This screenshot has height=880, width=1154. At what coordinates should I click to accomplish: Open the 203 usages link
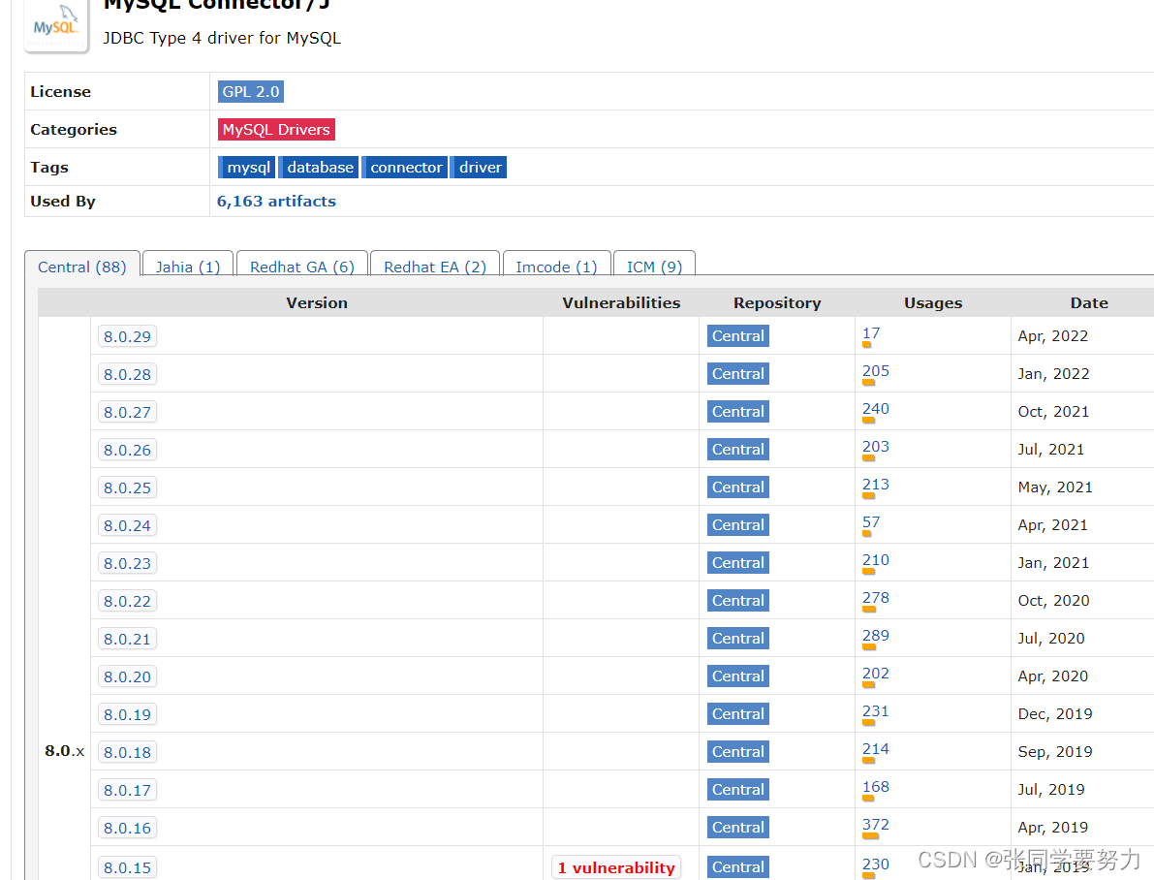tap(876, 447)
